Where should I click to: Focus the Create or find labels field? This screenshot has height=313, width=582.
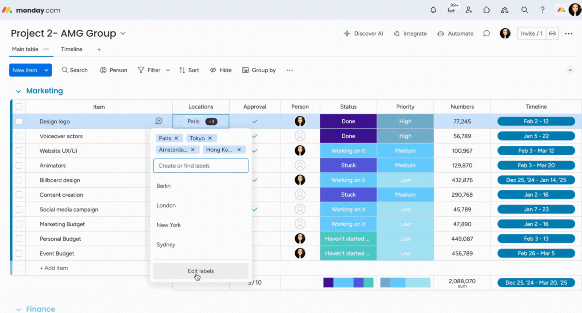tap(201, 166)
